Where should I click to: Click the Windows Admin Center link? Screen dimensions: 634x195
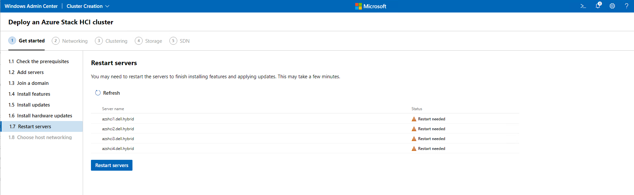[x=31, y=6]
